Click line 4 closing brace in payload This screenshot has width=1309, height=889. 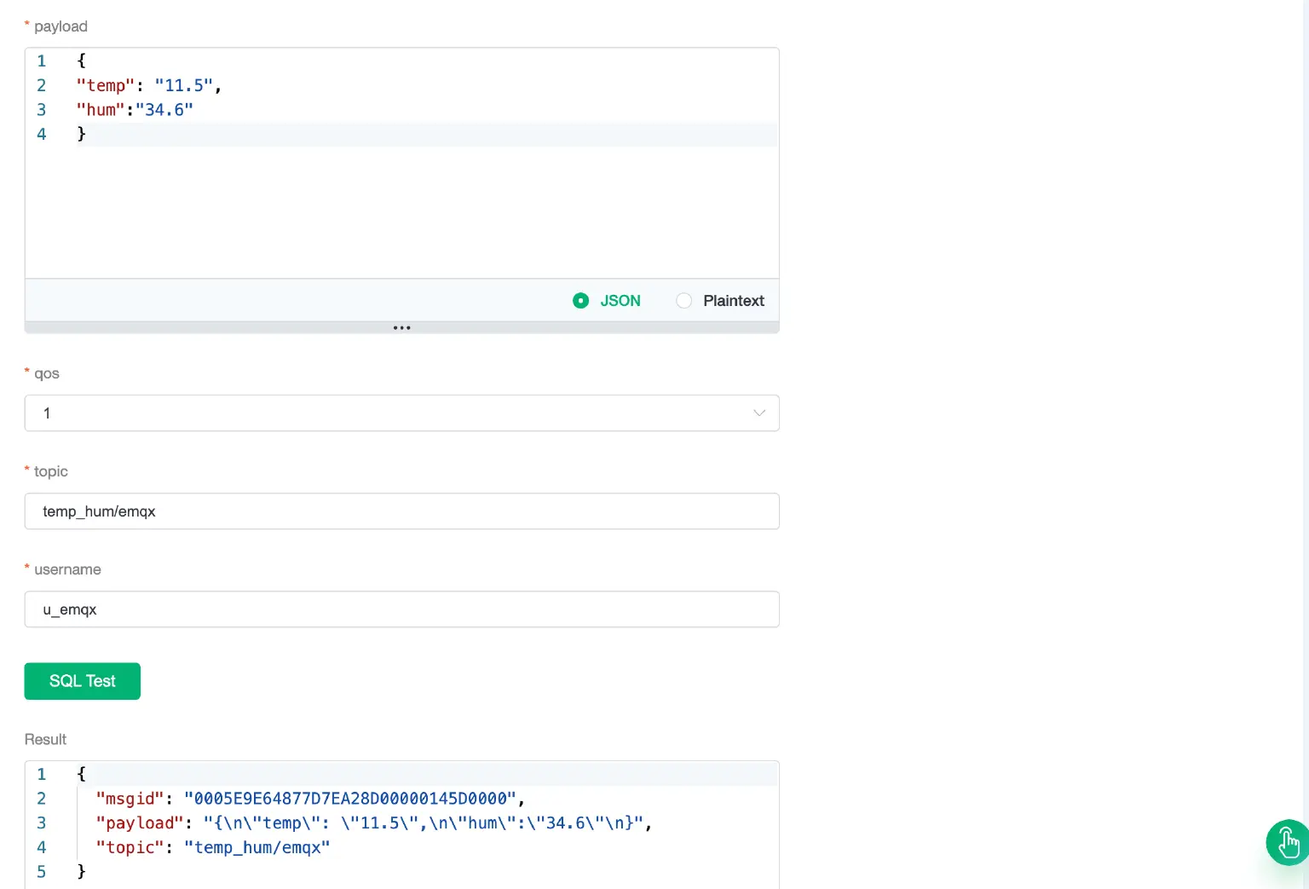point(82,134)
